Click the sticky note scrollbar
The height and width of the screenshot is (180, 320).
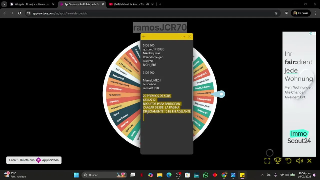pos(192,91)
